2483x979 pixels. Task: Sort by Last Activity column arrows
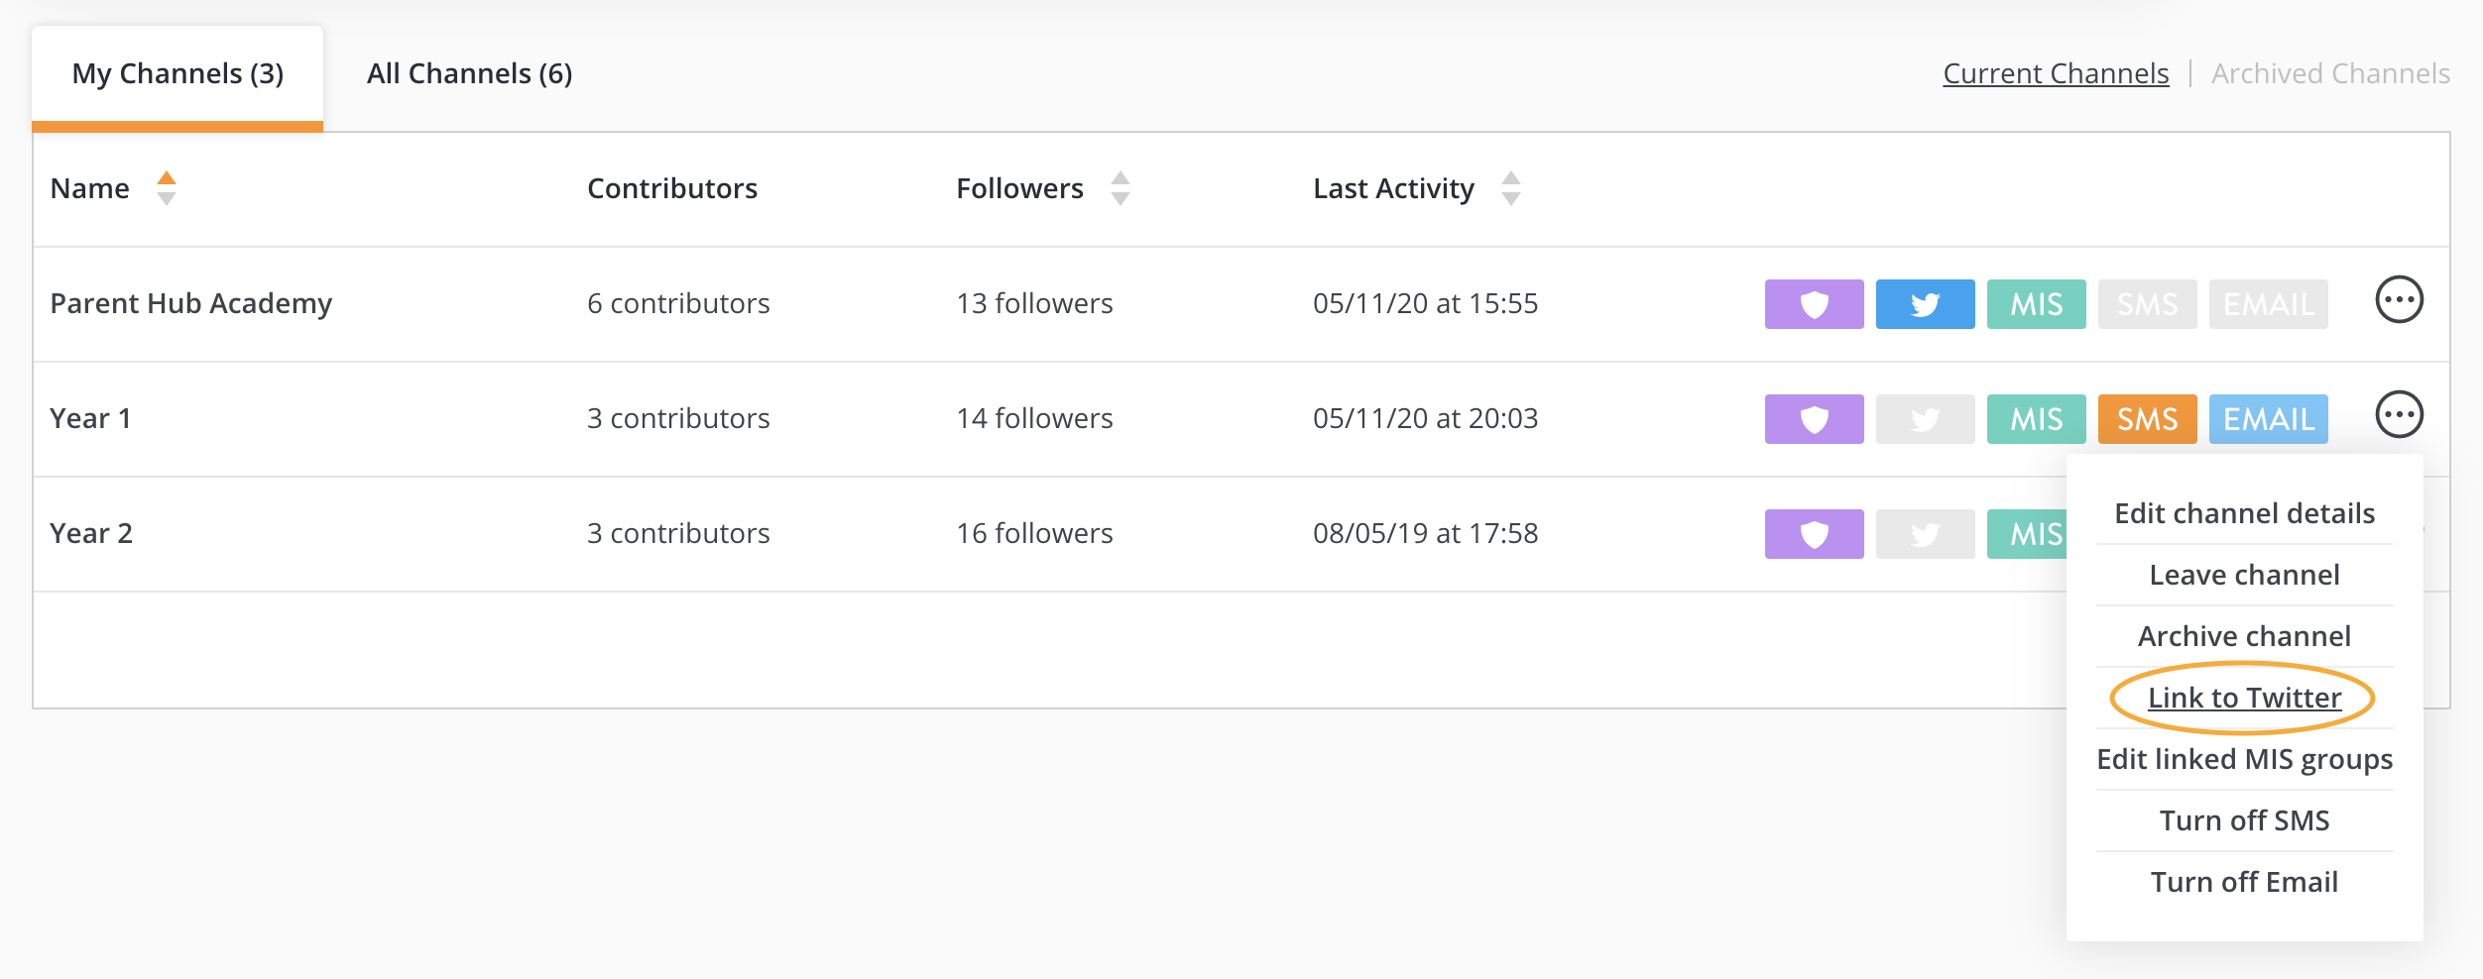(1511, 188)
